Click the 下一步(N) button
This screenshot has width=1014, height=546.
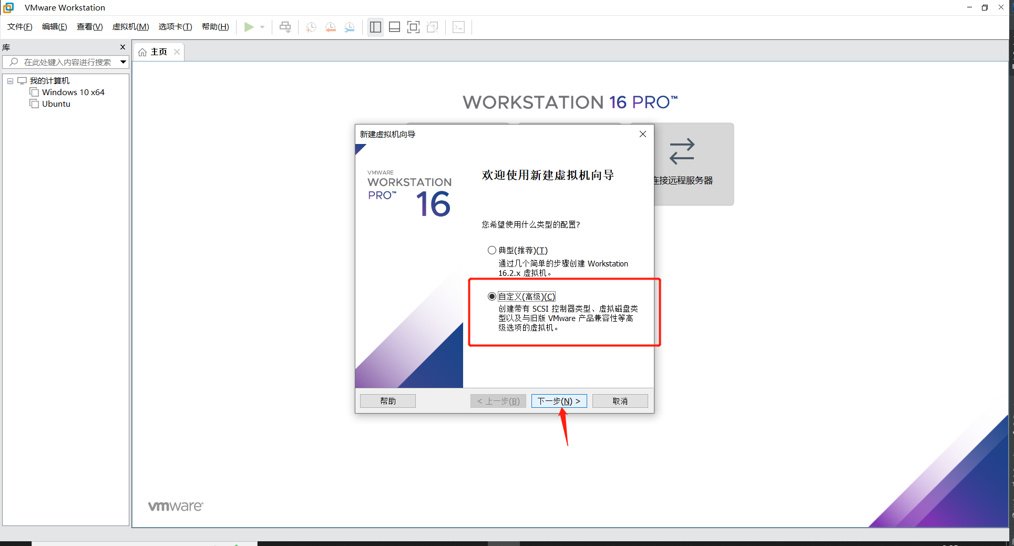559,401
